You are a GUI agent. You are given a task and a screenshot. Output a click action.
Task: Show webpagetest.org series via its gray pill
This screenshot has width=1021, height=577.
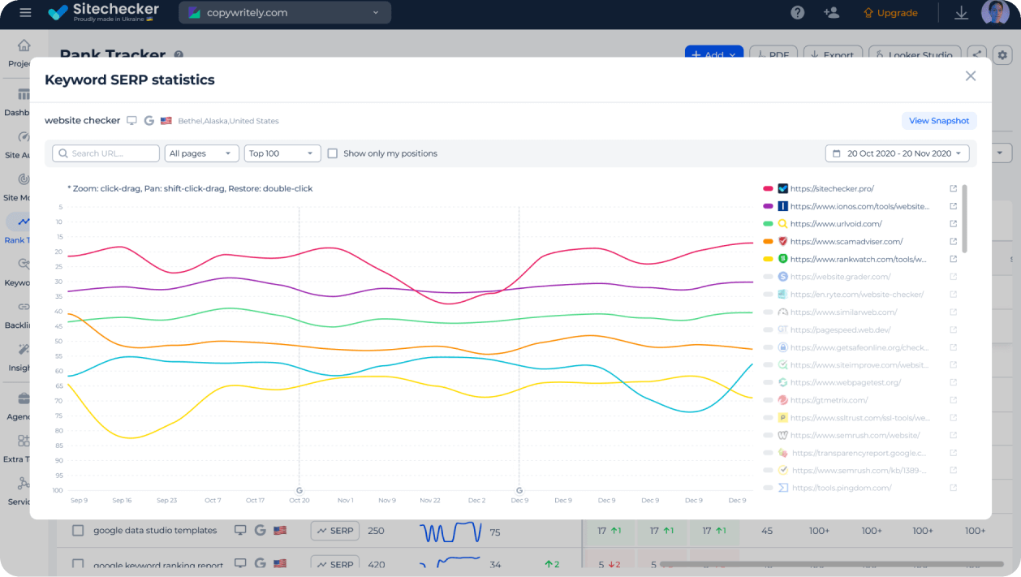point(768,382)
